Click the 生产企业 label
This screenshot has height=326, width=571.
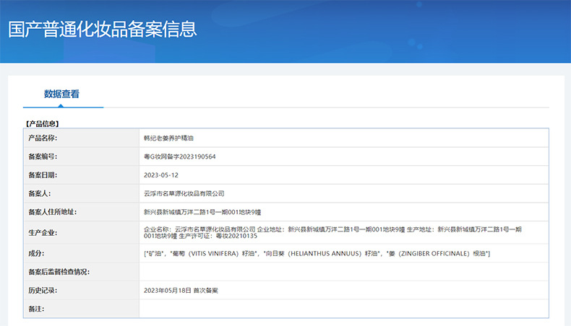coord(43,232)
